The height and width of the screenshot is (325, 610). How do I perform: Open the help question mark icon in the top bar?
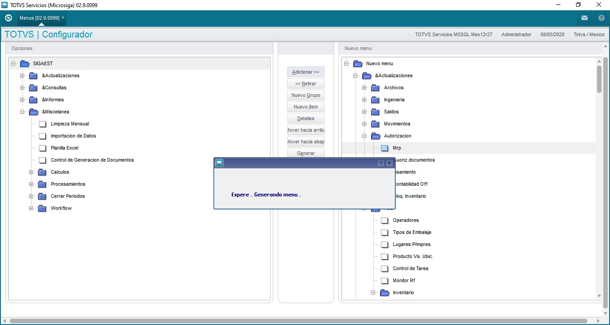tap(602, 18)
